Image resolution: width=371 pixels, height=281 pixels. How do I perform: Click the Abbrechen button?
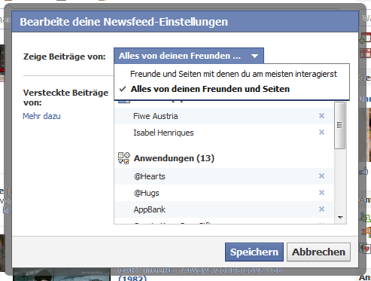(x=318, y=252)
